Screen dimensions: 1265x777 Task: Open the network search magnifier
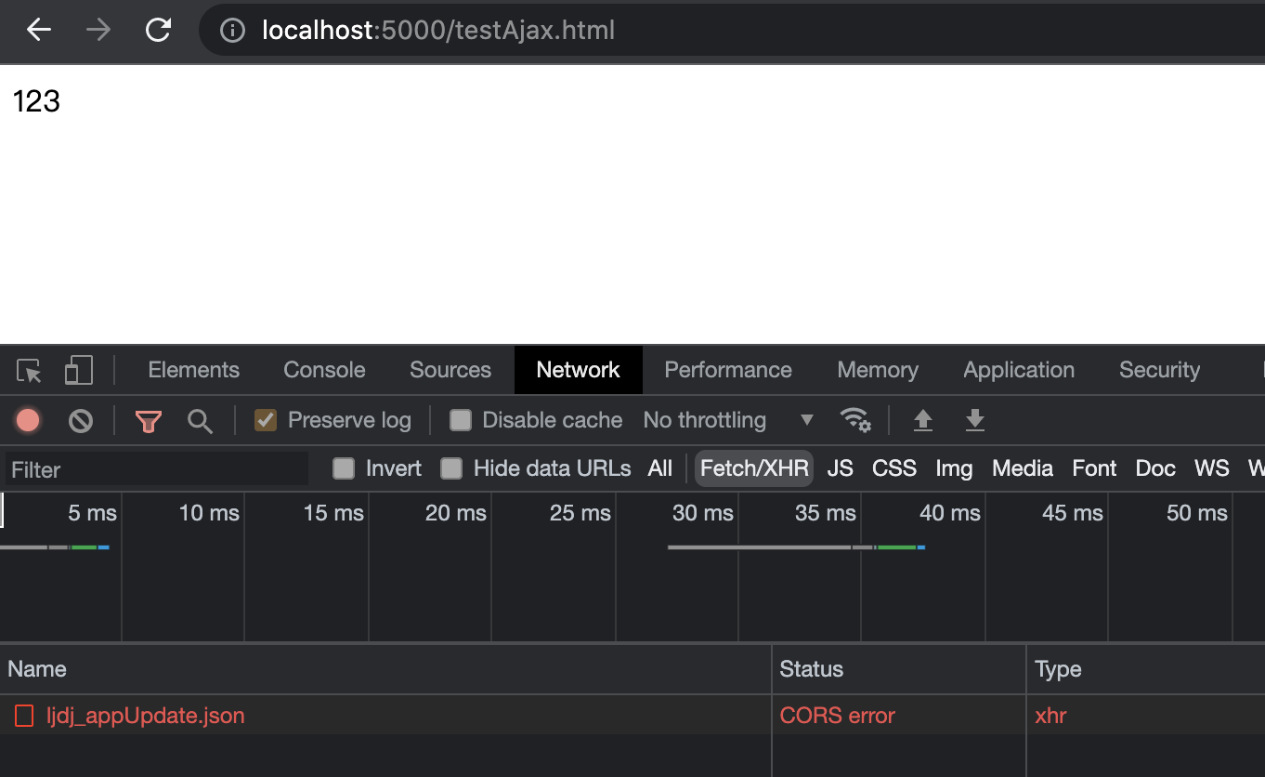200,421
